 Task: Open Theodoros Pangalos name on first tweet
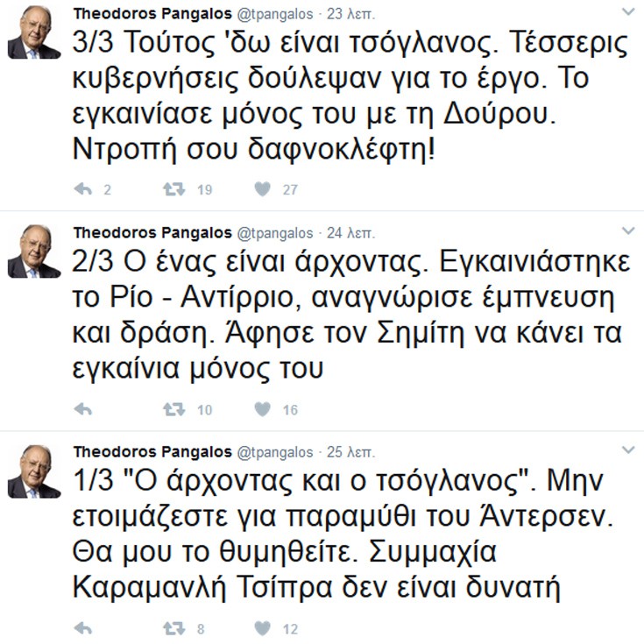point(152,13)
